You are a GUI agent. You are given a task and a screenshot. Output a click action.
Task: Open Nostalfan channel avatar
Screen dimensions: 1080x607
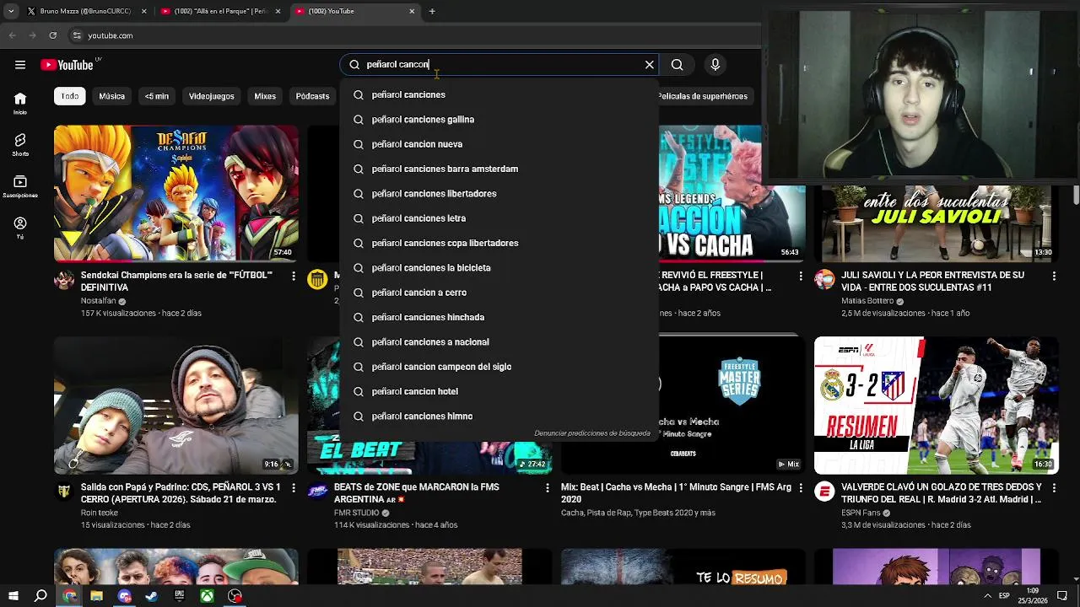(x=64, y=280)
